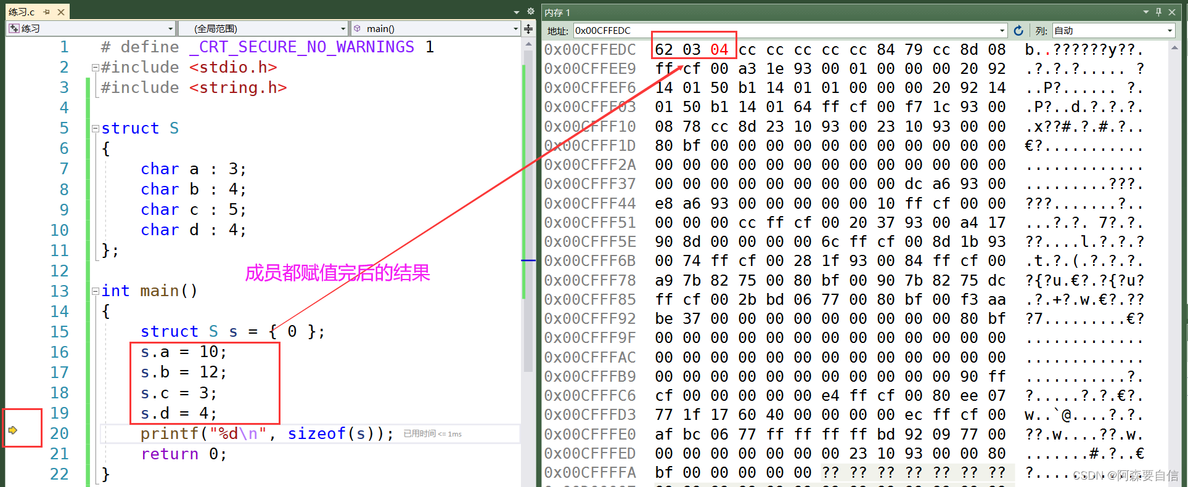Select the 内存 1 window title
The height and width of the screenshot is (487, 1188).
[557, 12]
